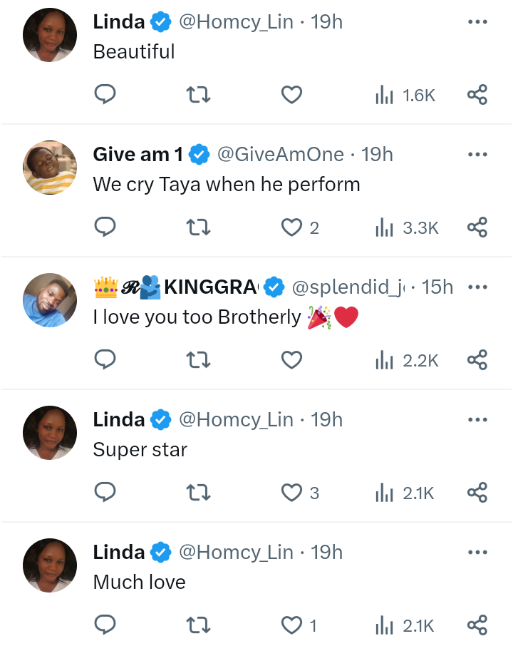Reply to the "Much love" tweet
The width and height of the screenshot is (513, 646).
coord(105,625)
